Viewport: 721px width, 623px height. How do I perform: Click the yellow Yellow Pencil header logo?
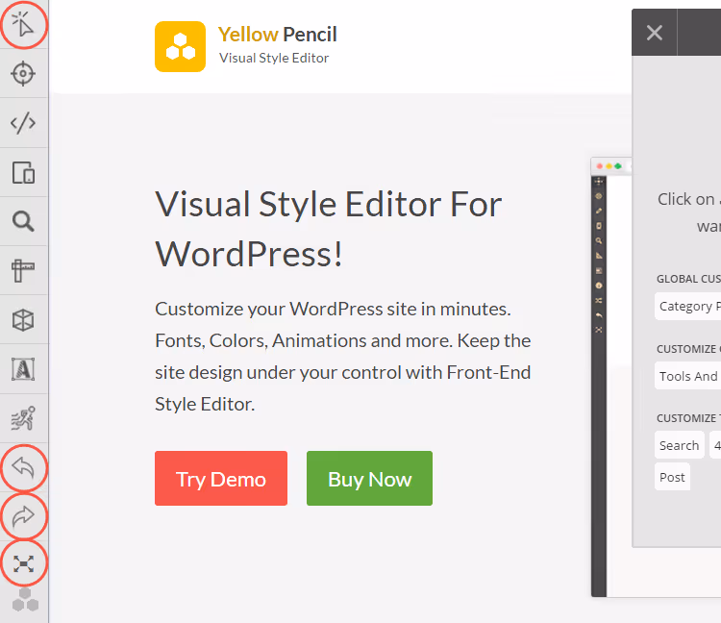181,46
